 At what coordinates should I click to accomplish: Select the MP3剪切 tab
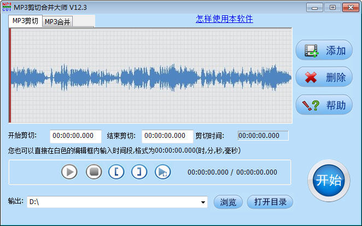25,21
